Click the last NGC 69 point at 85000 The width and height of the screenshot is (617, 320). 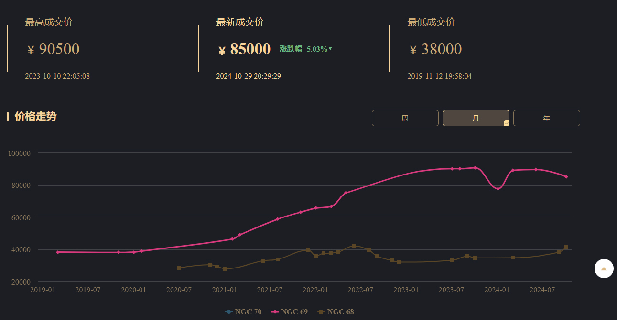[566, 177]
